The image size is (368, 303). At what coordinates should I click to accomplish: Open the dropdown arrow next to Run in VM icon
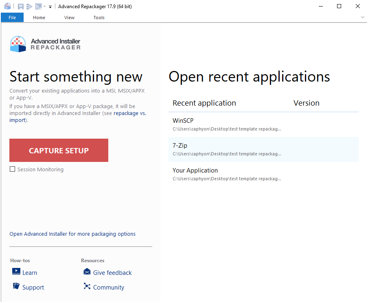pos(44,7)
